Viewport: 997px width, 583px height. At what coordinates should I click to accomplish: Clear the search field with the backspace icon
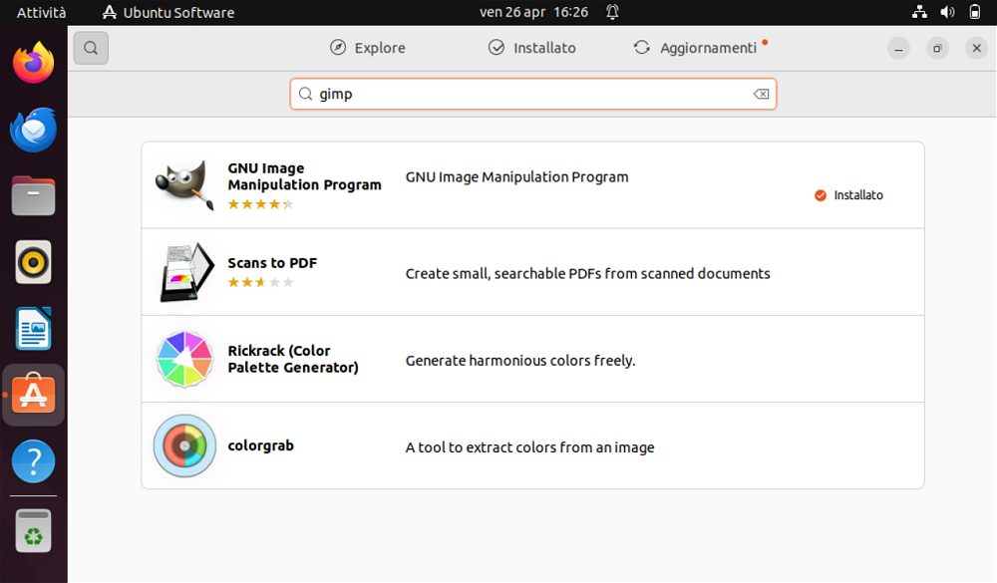point(761,94)
